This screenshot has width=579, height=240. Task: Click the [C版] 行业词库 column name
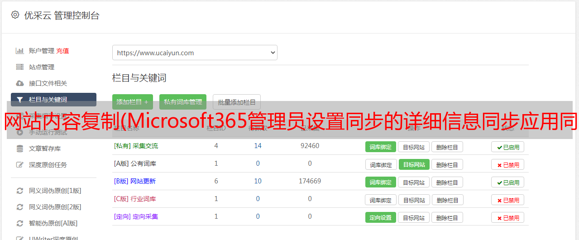[135, 199]
